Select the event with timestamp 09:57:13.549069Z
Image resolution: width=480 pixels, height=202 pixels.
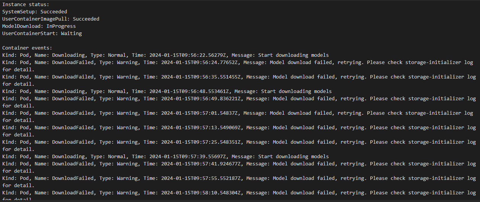[x=239, y=131]
